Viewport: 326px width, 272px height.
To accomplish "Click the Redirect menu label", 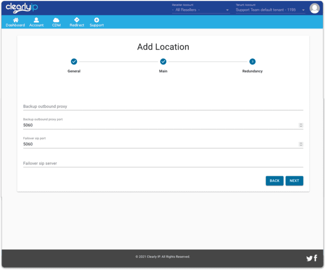I will point(77,25).
